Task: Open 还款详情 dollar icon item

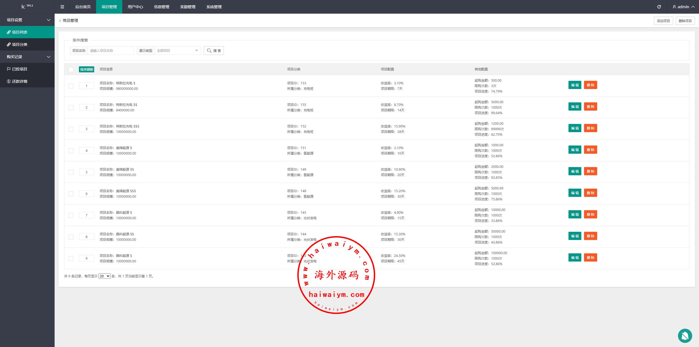Action: pos(9,81)
